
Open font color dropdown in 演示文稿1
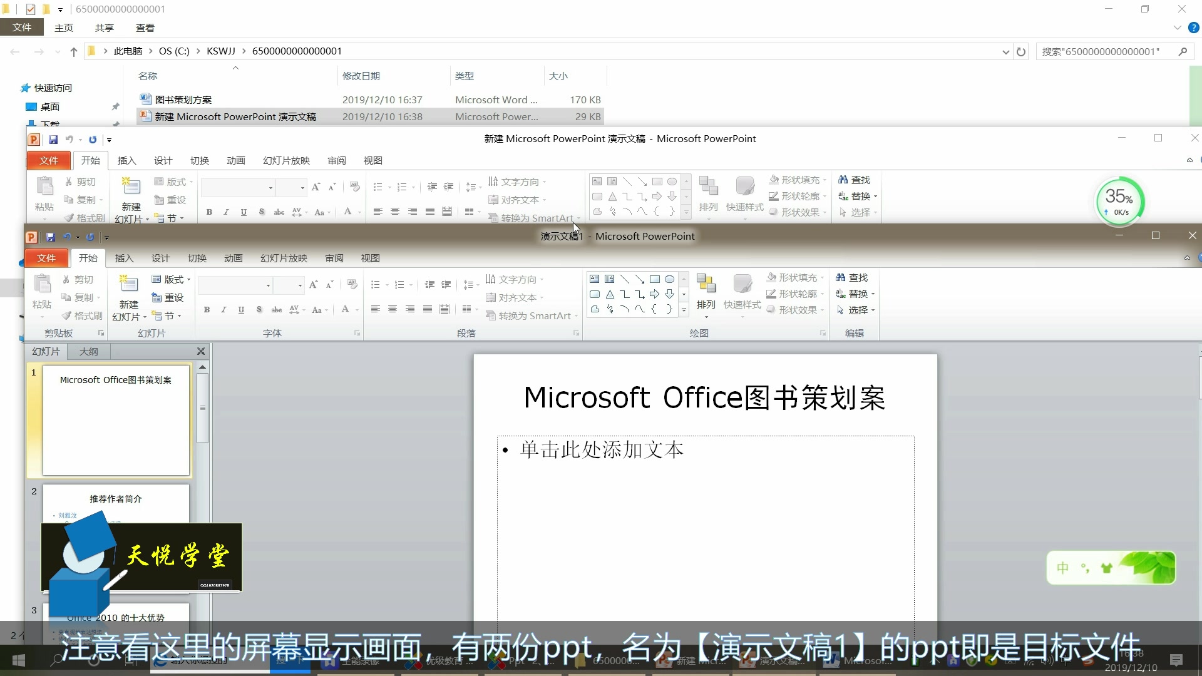[357, 310]
